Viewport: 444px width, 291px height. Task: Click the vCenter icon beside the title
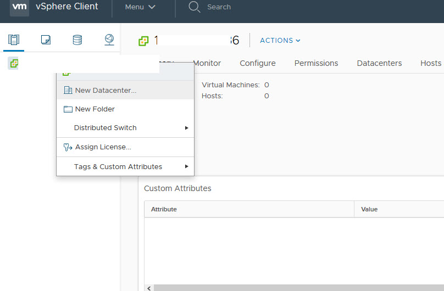[x=143, y=41]
